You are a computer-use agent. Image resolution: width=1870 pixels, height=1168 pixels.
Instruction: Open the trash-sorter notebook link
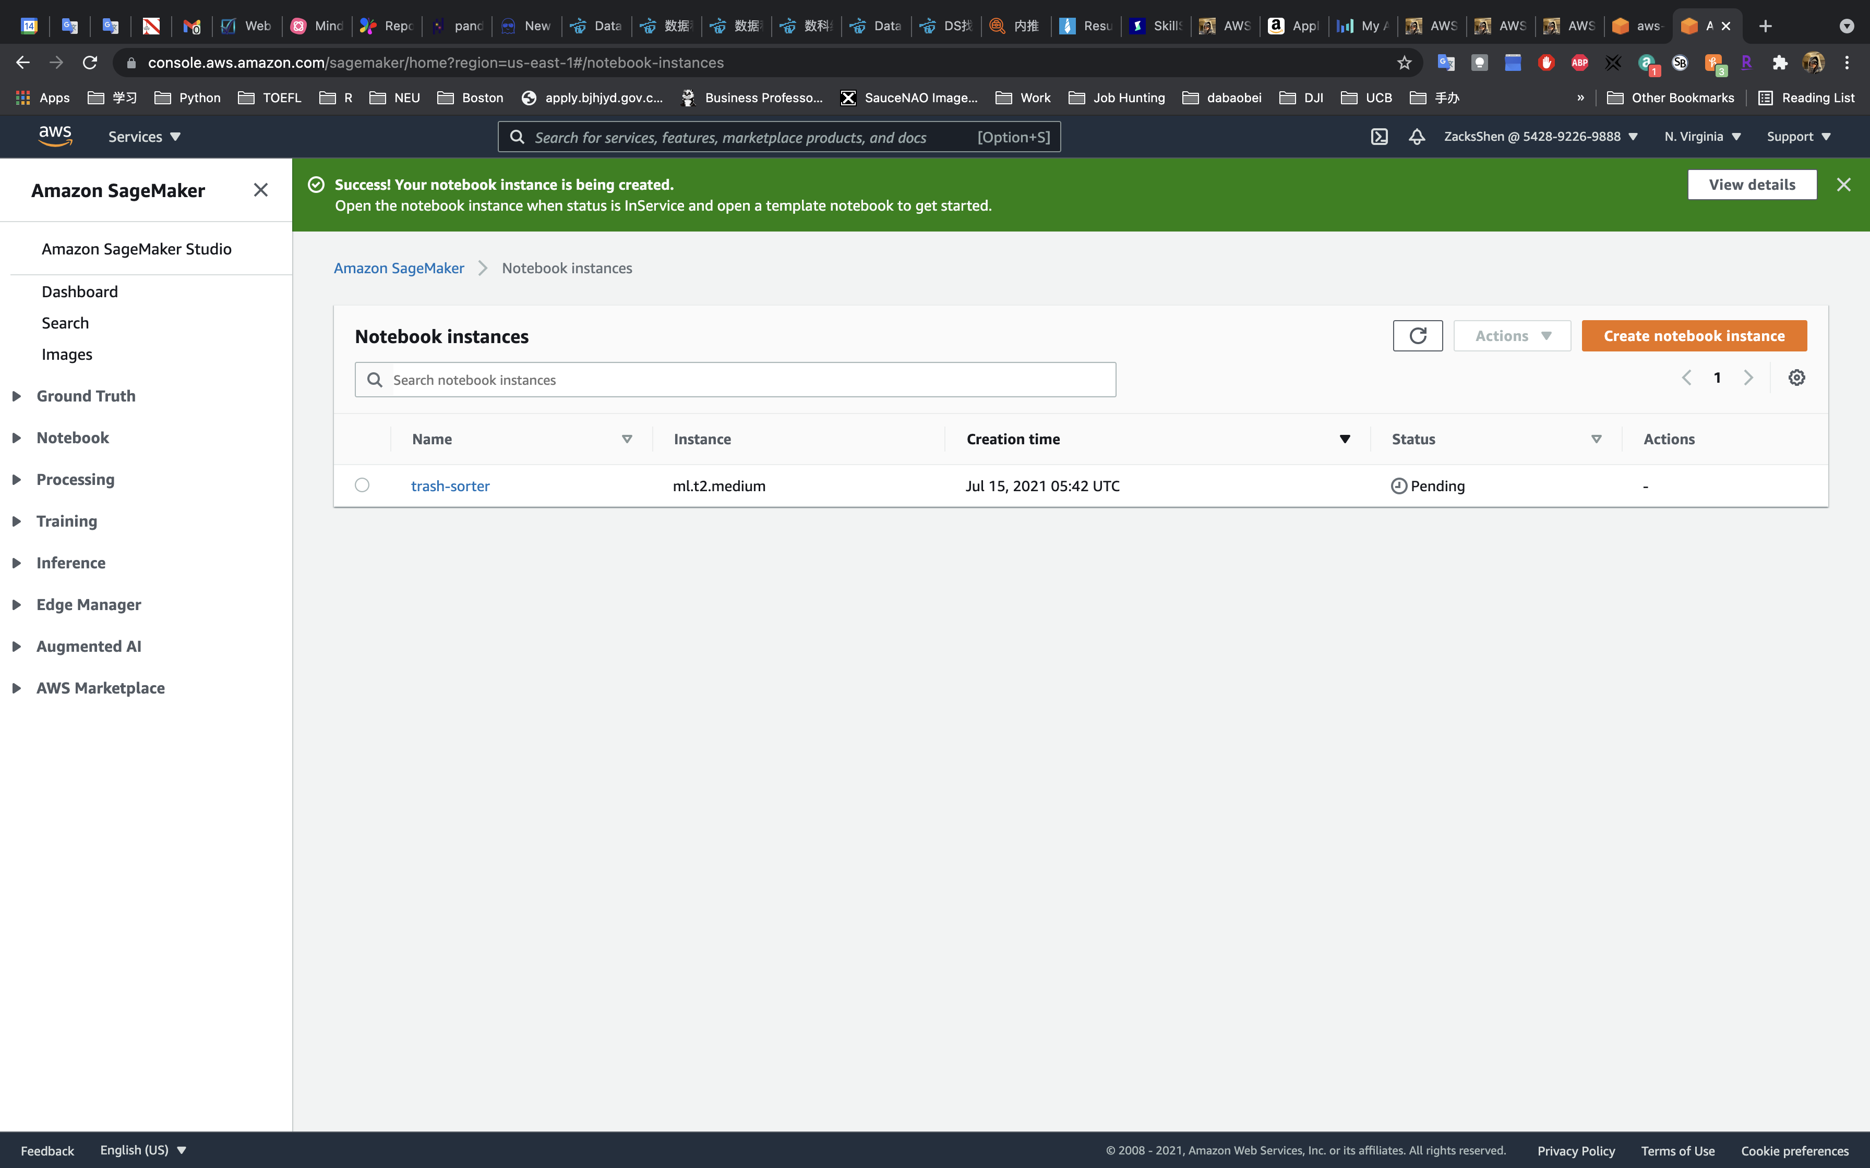tap(450, 486)
